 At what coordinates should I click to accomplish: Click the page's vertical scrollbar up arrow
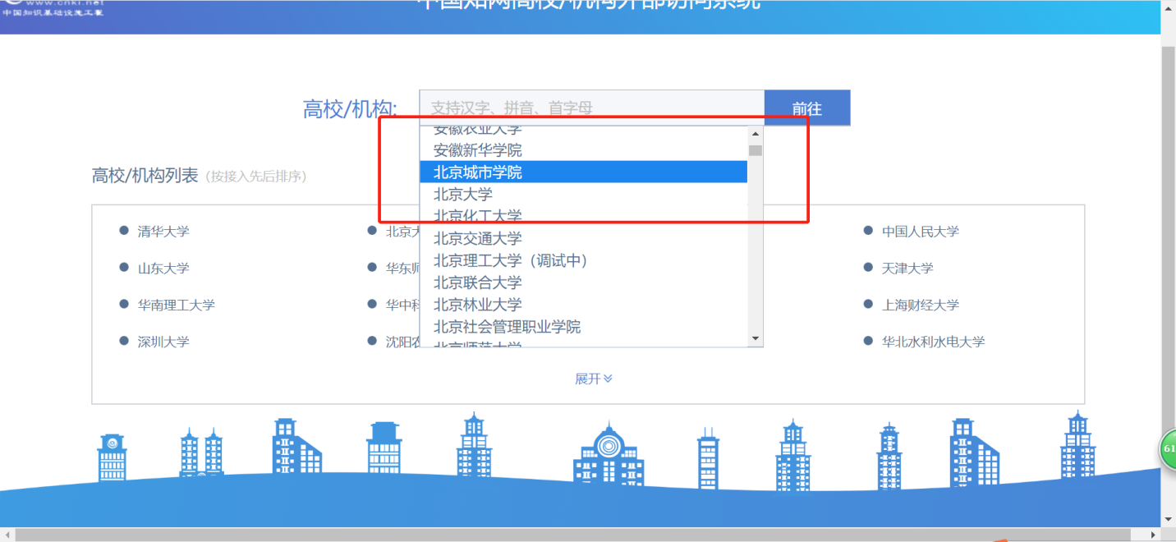1169,7
